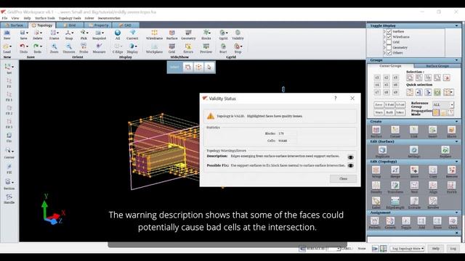Collapse the Groups panel

(457, 60)
